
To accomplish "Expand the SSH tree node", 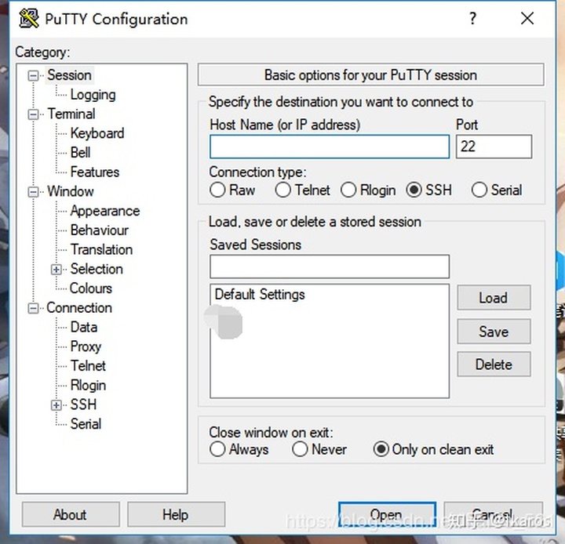I will click(56, 405).
